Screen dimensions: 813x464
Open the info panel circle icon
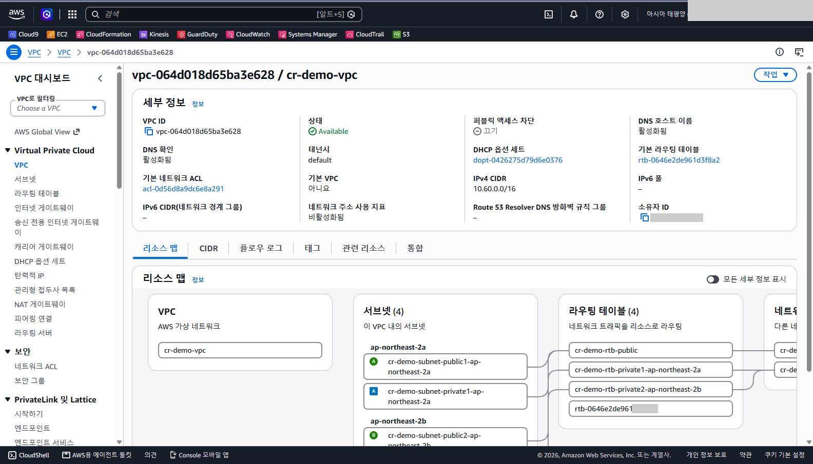[x=780, y=52]
